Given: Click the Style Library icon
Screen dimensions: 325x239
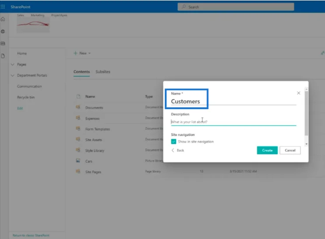Looking at the screenshot, I should click(x=78, y=150).
